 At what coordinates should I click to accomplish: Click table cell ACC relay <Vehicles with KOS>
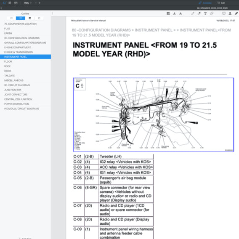(x=126, y=167)
